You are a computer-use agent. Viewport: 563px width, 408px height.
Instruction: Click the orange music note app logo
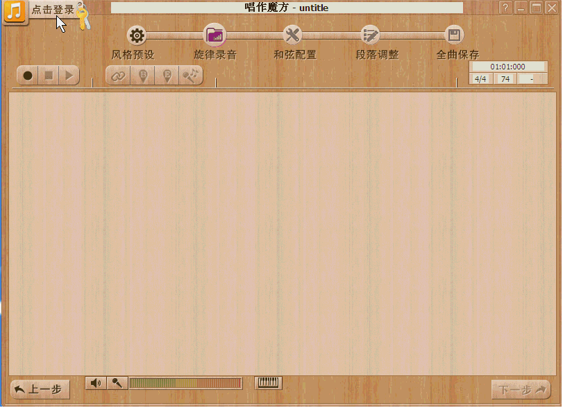point(15,12)
